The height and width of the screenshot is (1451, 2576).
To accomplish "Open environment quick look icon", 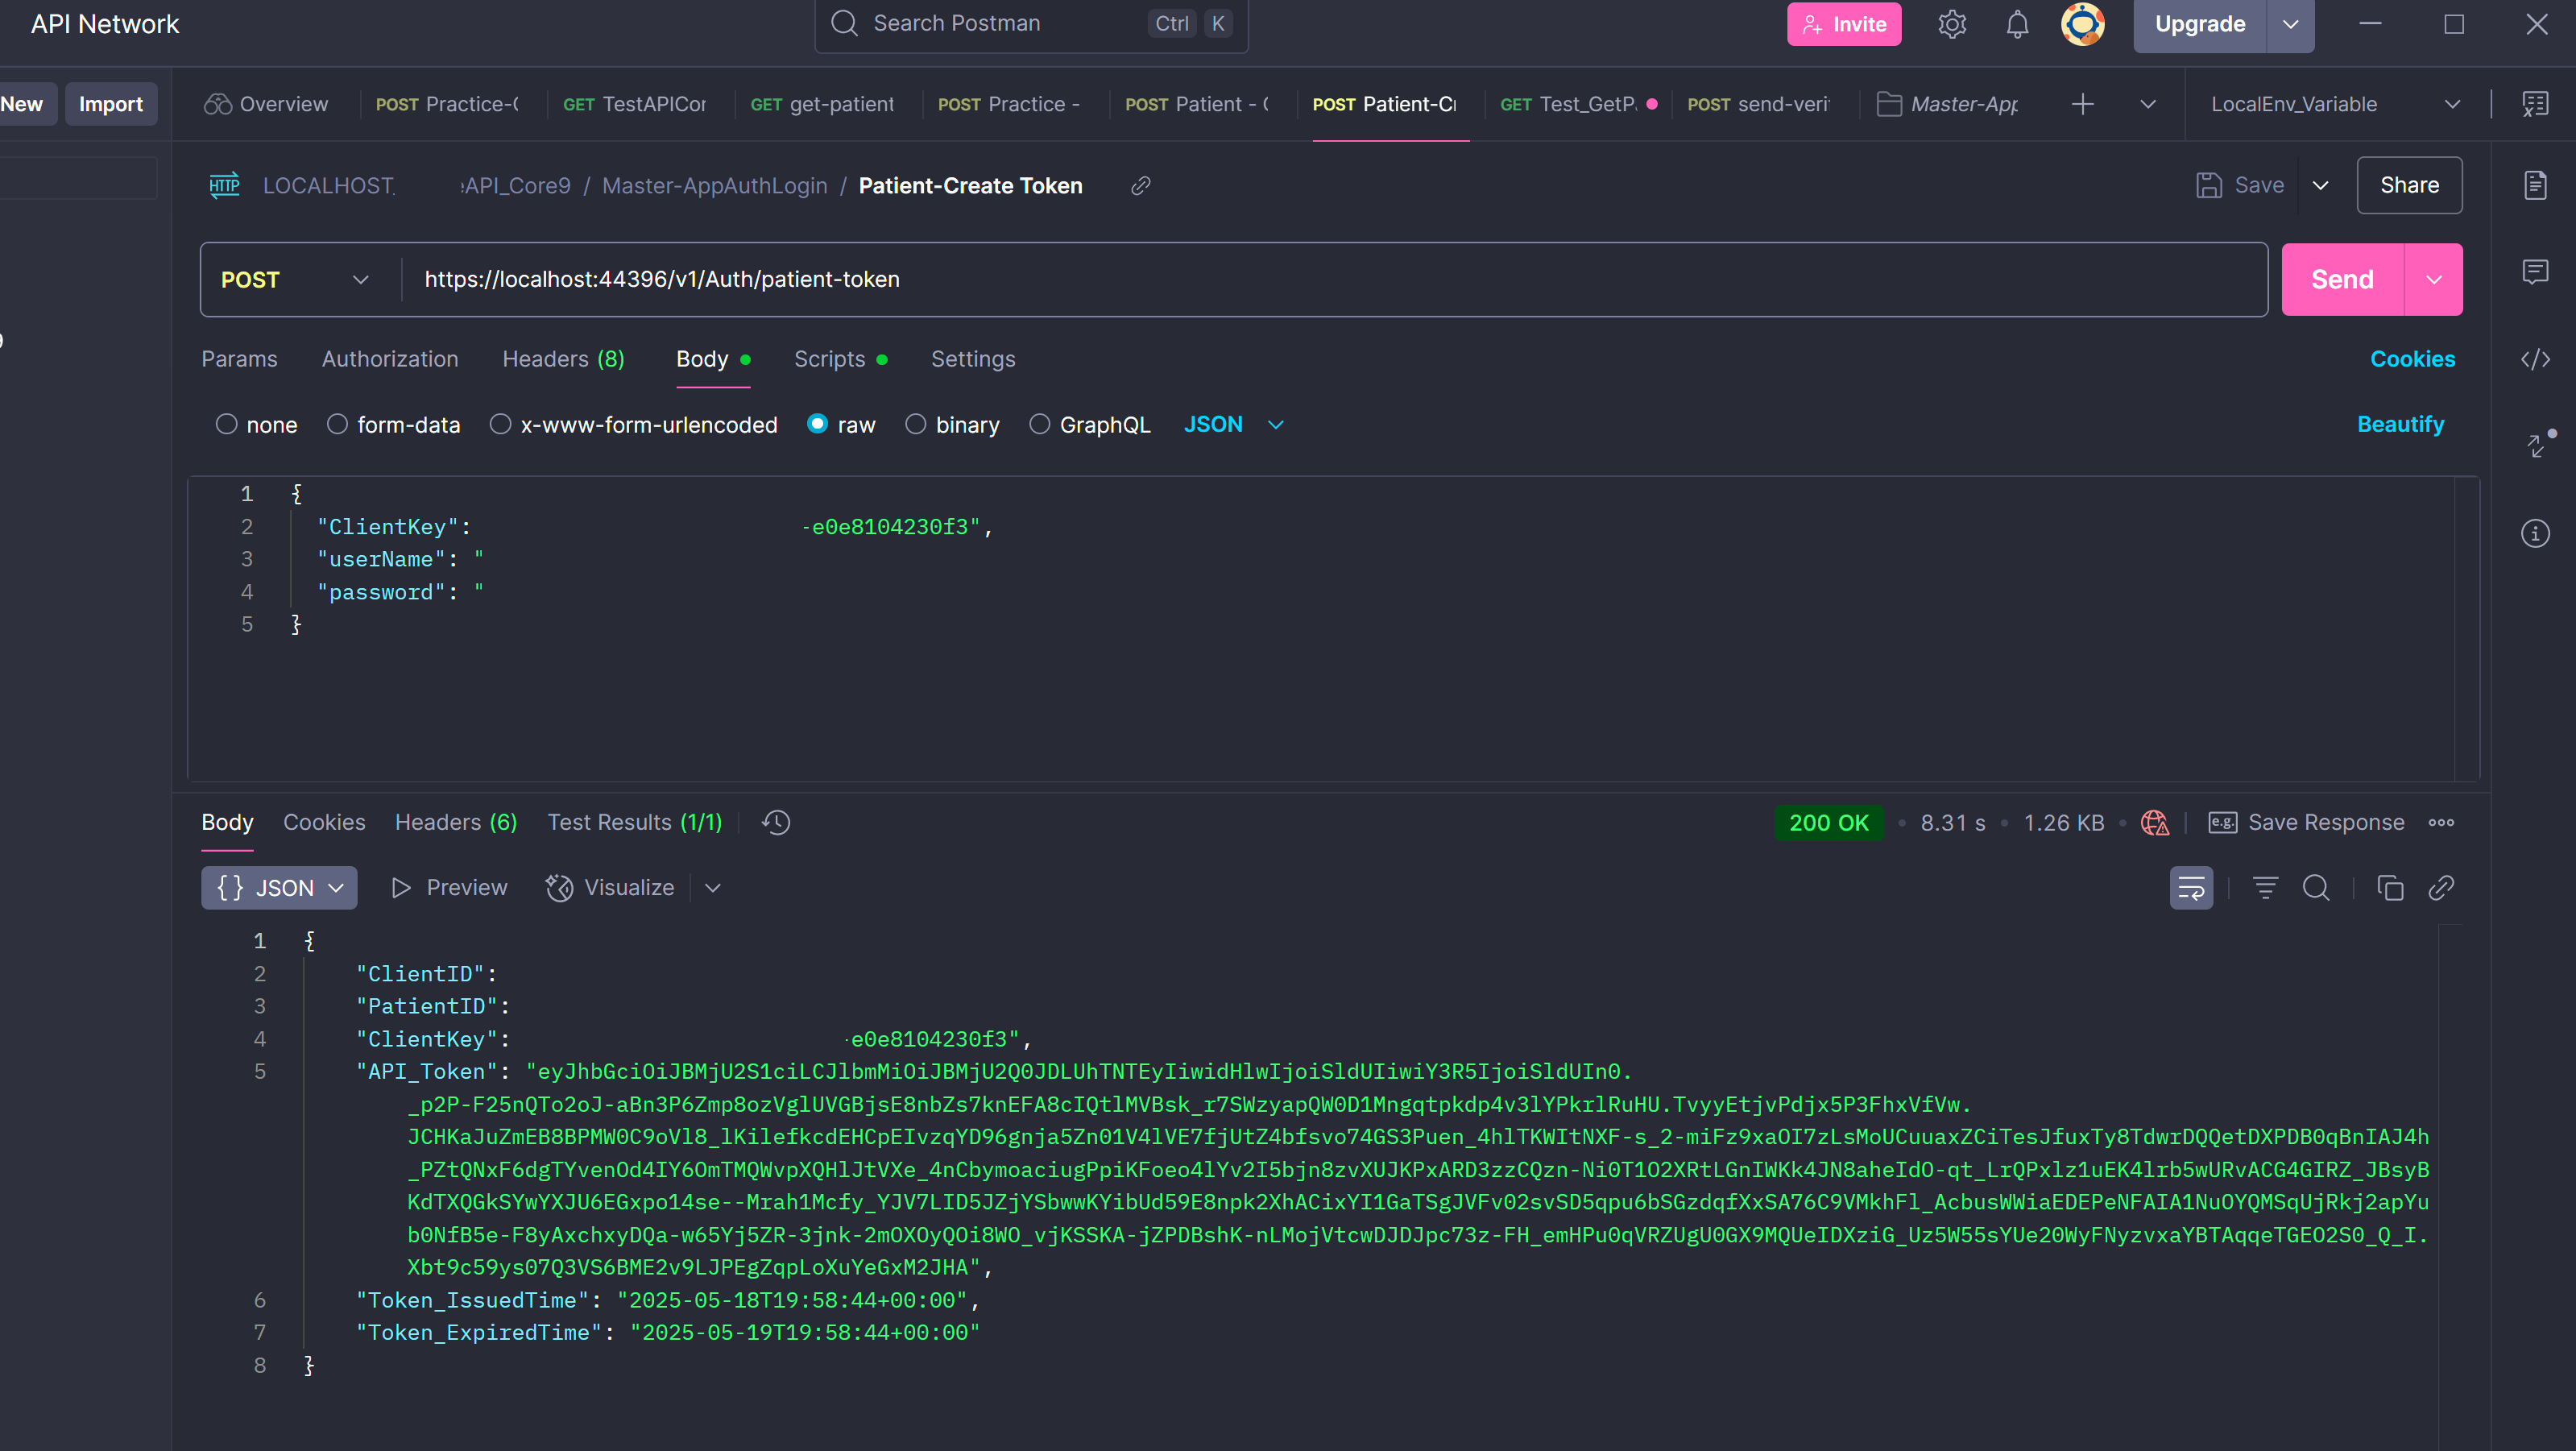I will pos(2535,104).
